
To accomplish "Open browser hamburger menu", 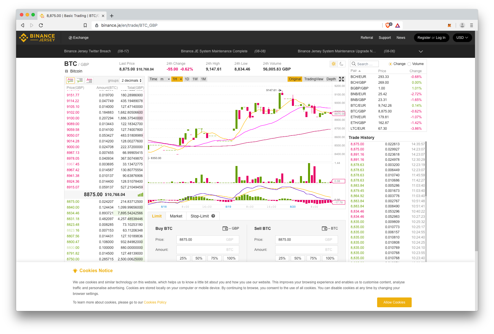I will tap(472, 25).
